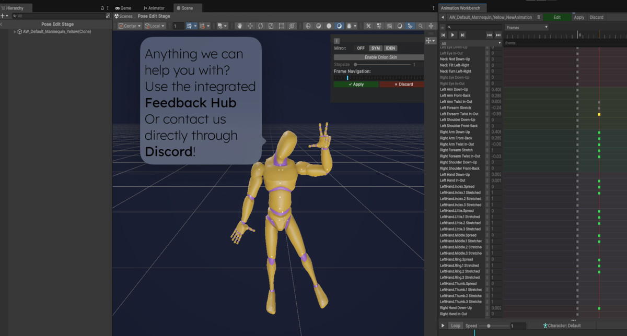
Task: Open the Center pivot dropdown
Action: pyautogui.click(x=130, y=26)
